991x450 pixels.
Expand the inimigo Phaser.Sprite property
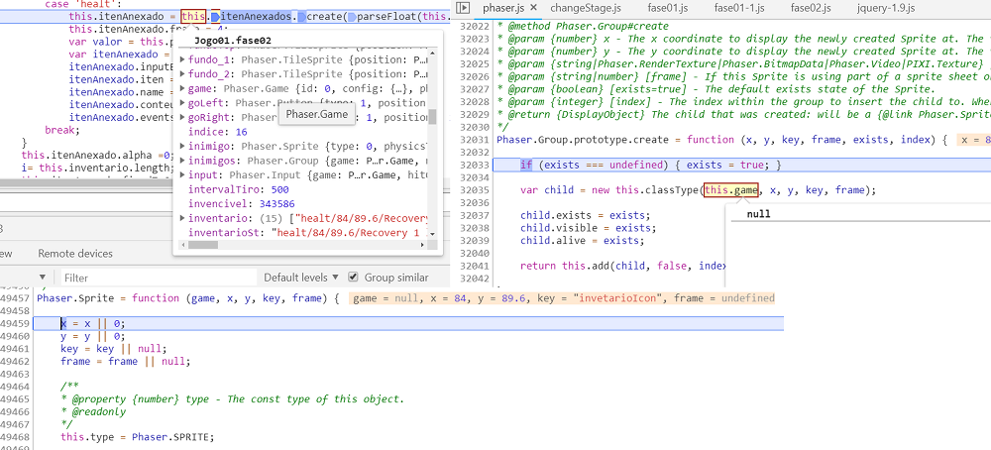[x=182, y=147]
